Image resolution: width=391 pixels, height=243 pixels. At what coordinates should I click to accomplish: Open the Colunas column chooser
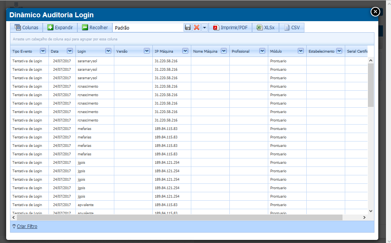(27, 27)
